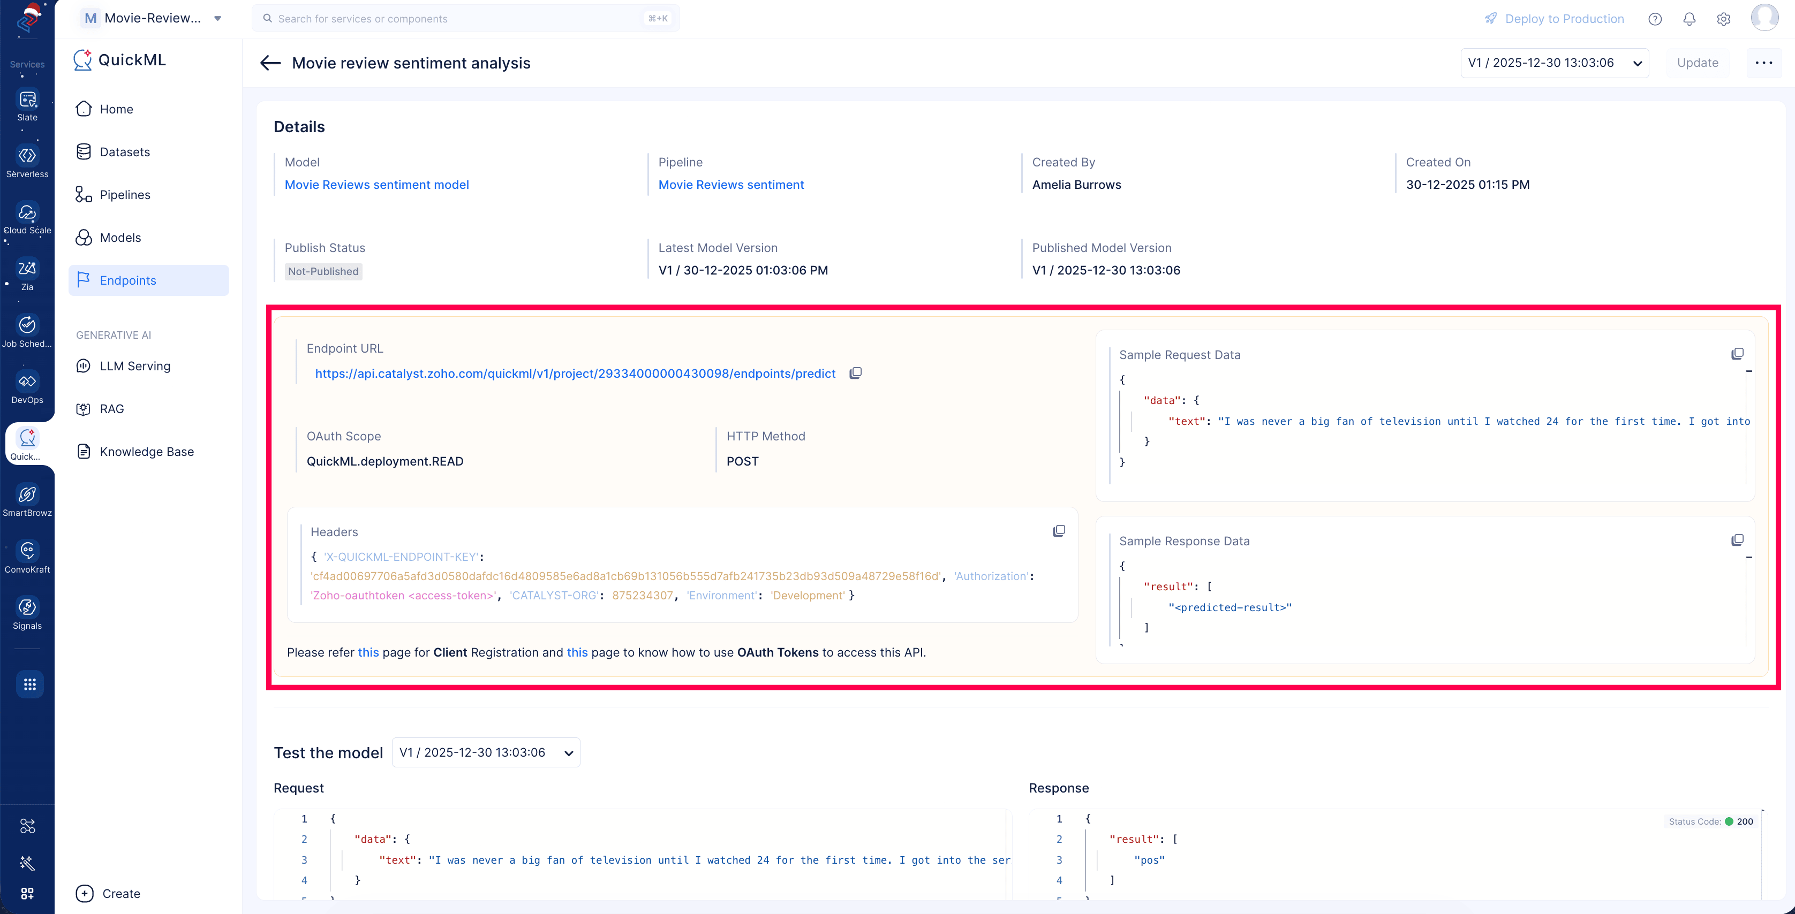Click the Create button in sidebar
Screen dimensions: 1795x914
click(108, 894)
